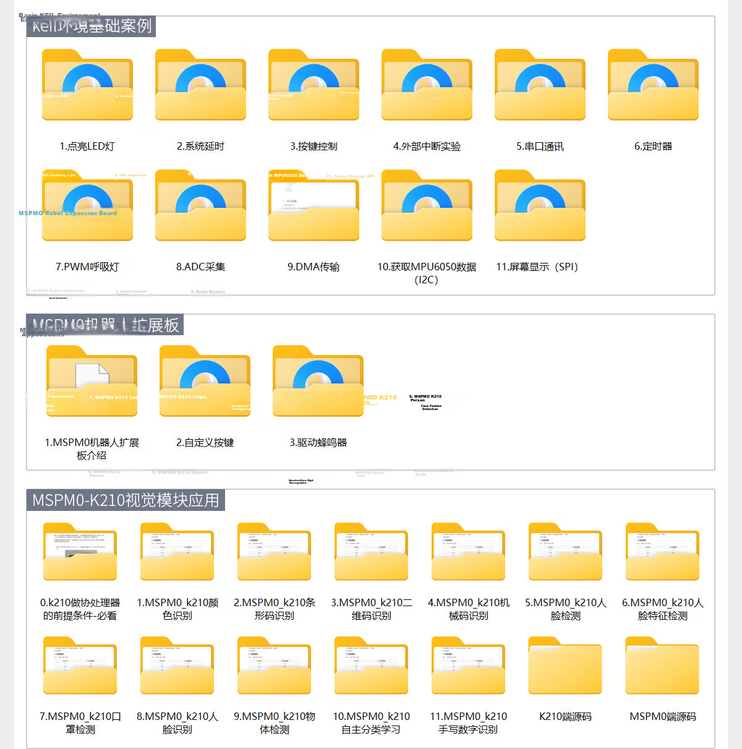742x749 pixels.
Task: Open the 11.屏幕显示 (SPI) folder icon
Action: tap(540, 206)
